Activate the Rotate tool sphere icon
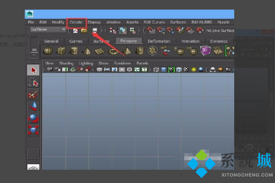The height and width of the screenshot is (183, 275). click(33, 118)
